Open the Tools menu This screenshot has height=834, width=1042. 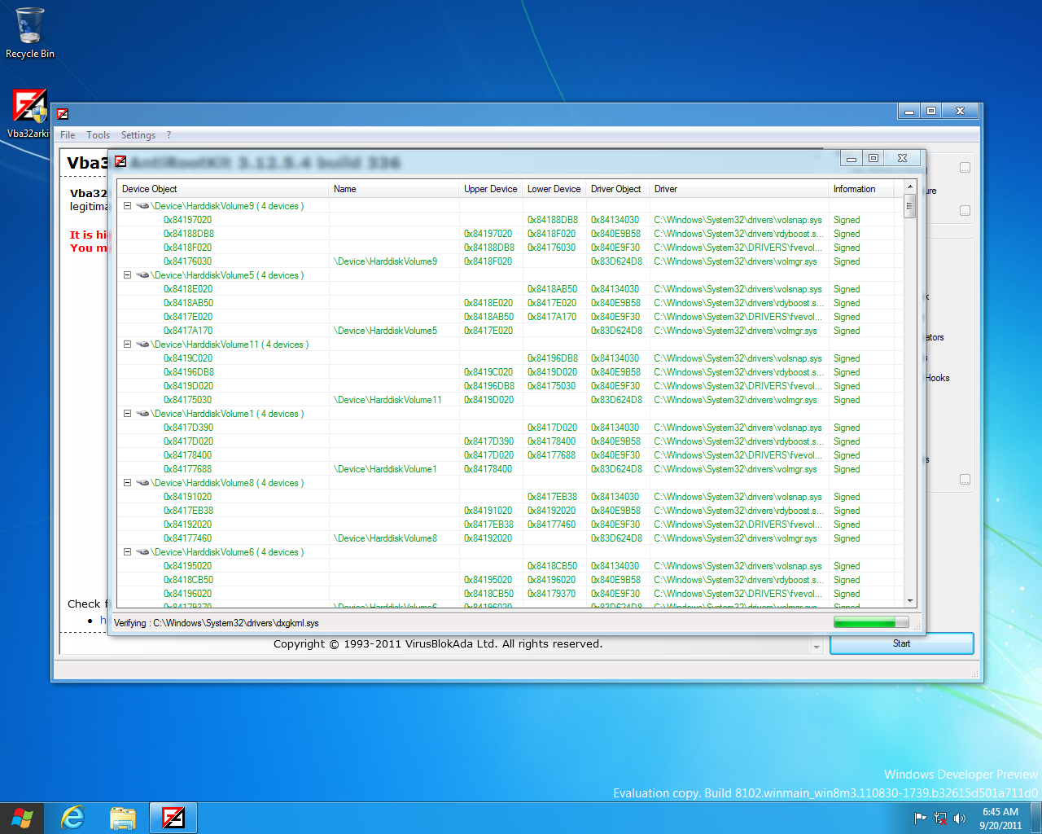click(99, 135)
